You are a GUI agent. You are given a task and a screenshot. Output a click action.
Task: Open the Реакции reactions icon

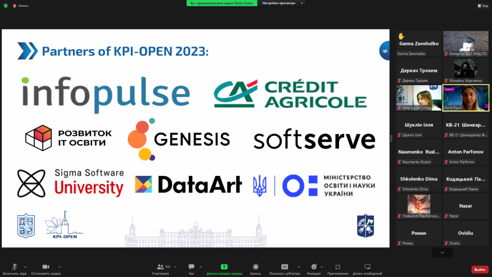coord(314,267)
